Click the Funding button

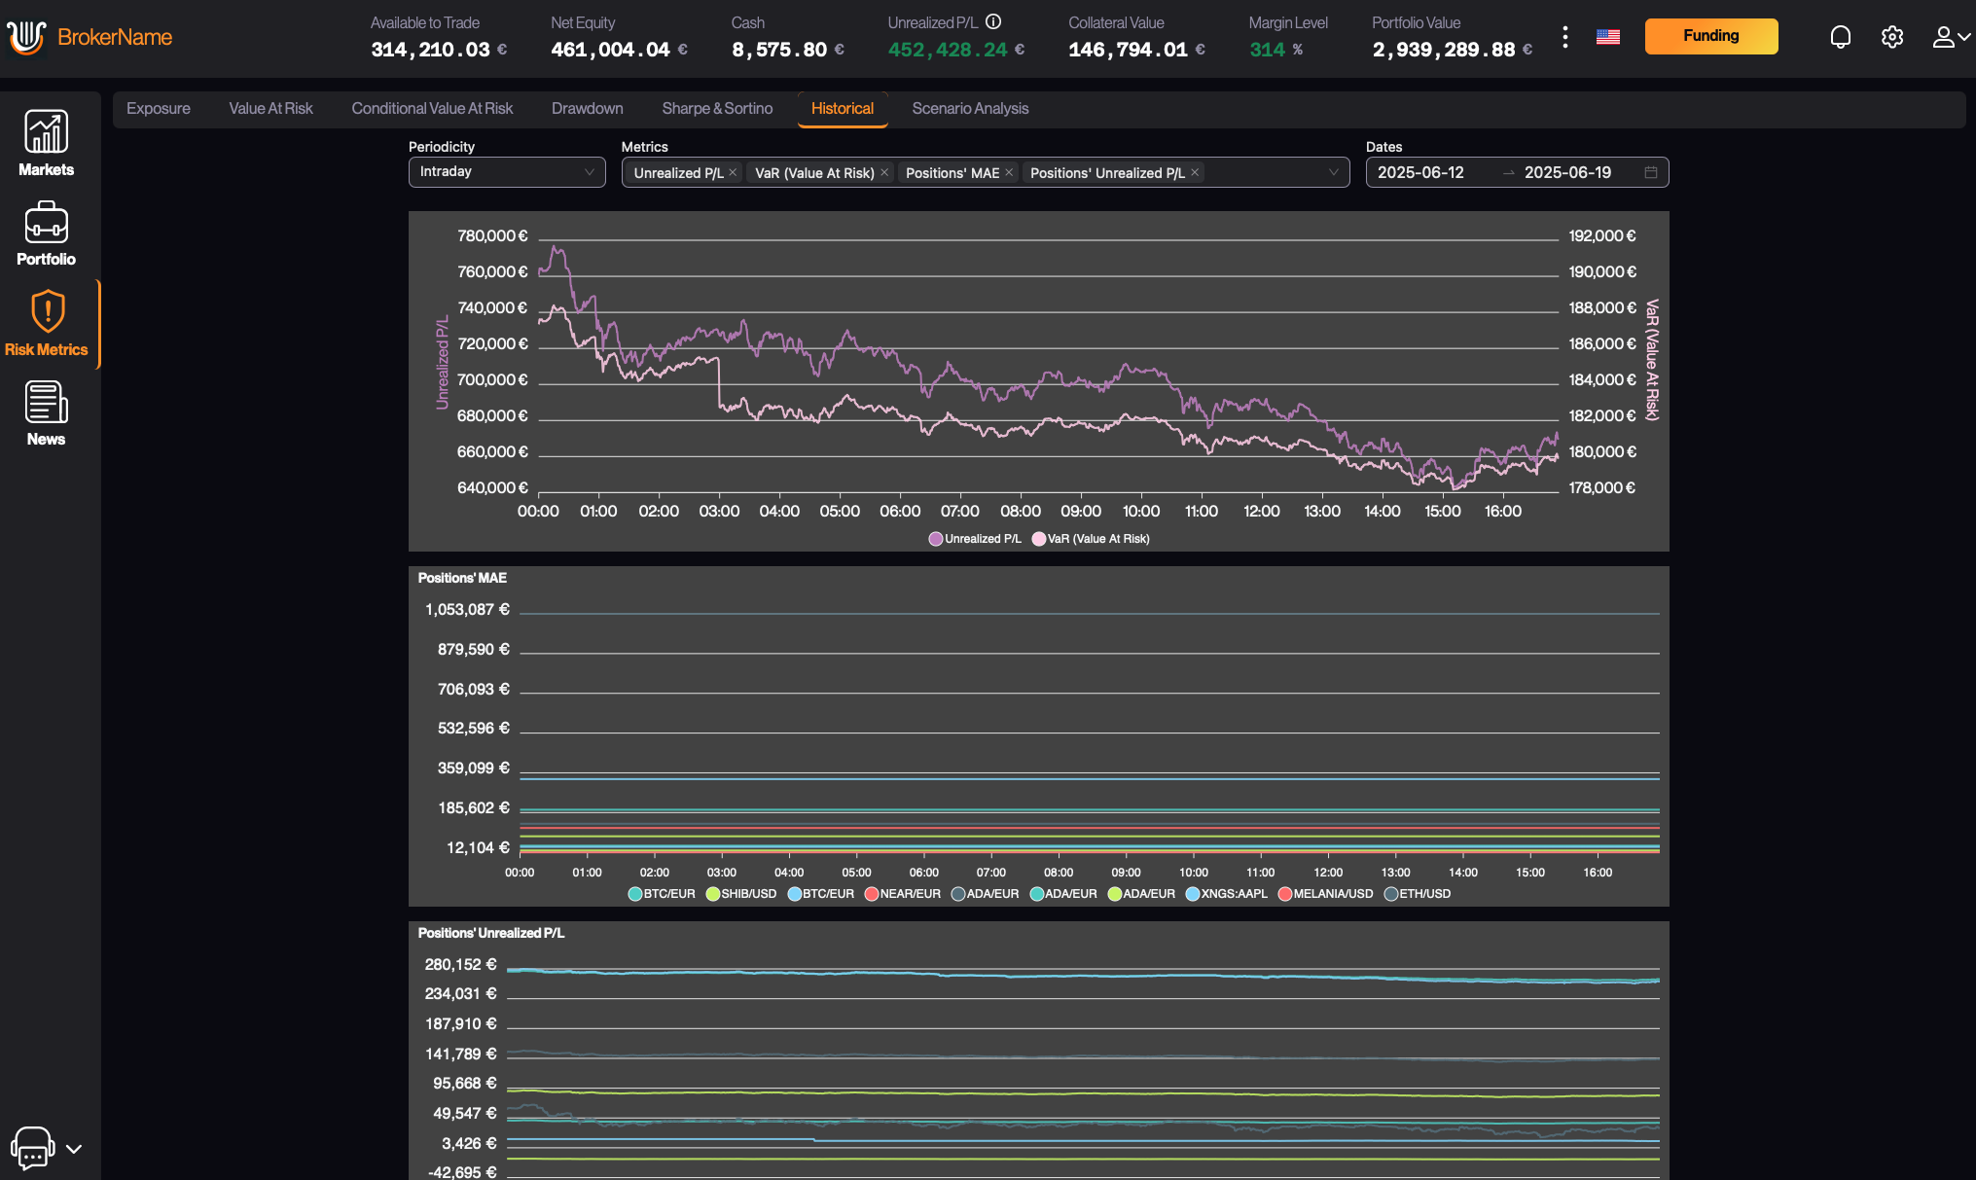click(x=1710, y=36)
